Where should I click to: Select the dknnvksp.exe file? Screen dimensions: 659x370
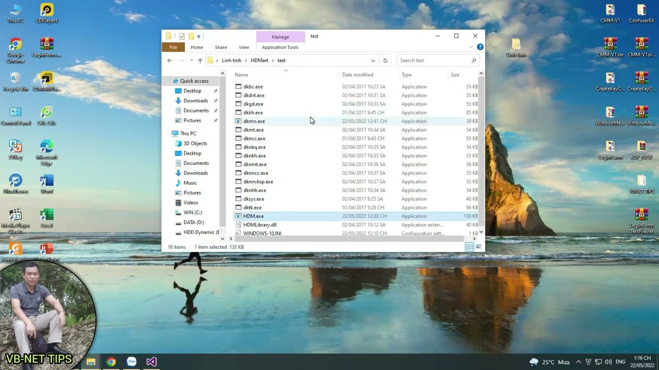pos(258,182)
